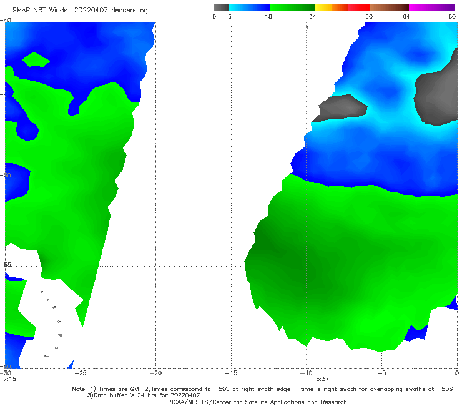
Task: Click the '5' label under the color bar
Action: coord(230,17)
